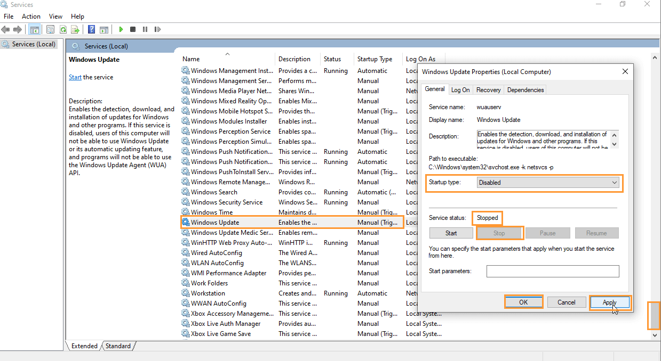Click the gear icon beside Windows Security Service
The height and width of the screenshot is (361, 661).
click(x=186, y=202)
